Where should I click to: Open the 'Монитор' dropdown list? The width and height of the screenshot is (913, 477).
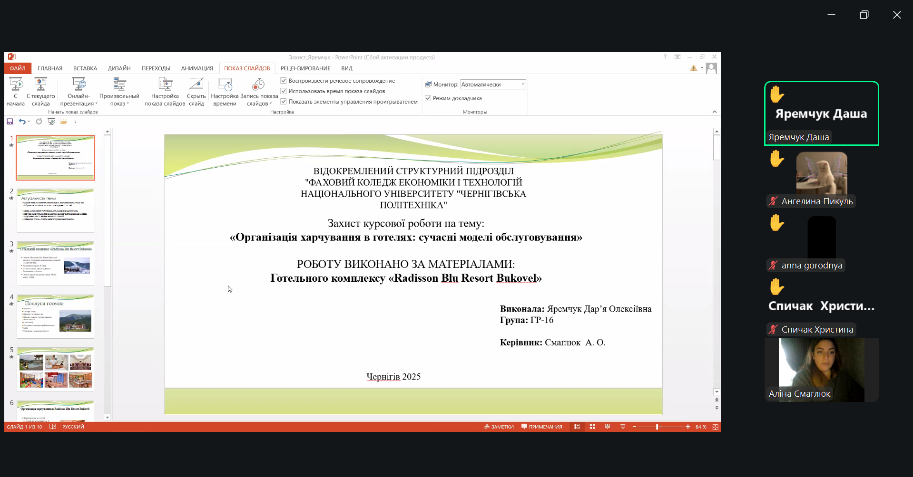coord(522,85)
